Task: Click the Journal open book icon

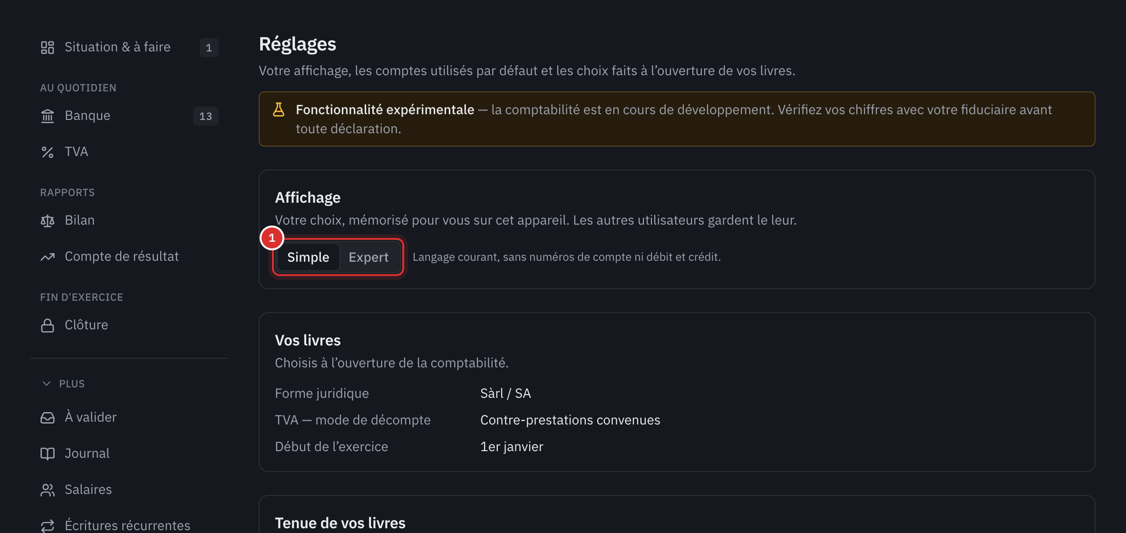Action: tap(48, 454)
